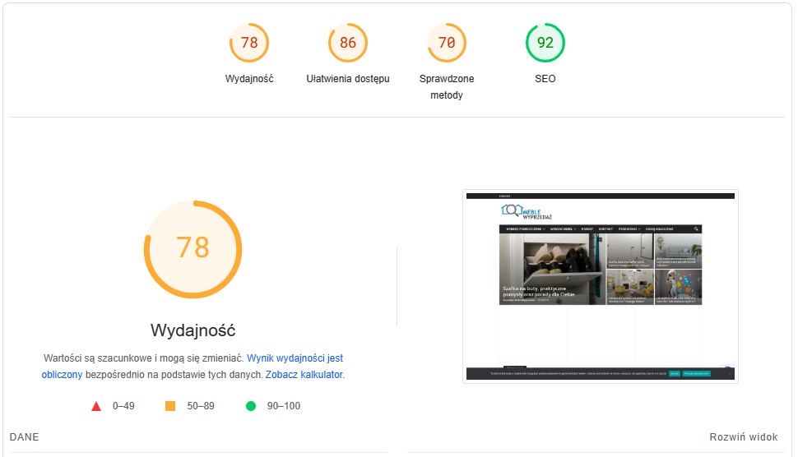
Task: Click the SEO category label
Action: (x=545, y=79)
